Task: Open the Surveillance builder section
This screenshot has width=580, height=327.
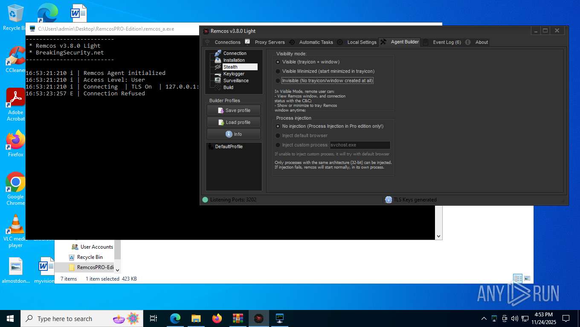Action: coord(236,80)
